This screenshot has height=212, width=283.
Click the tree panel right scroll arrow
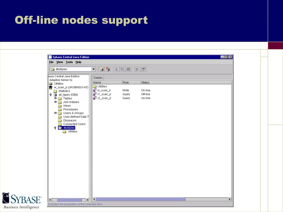[x=87, y=200]
